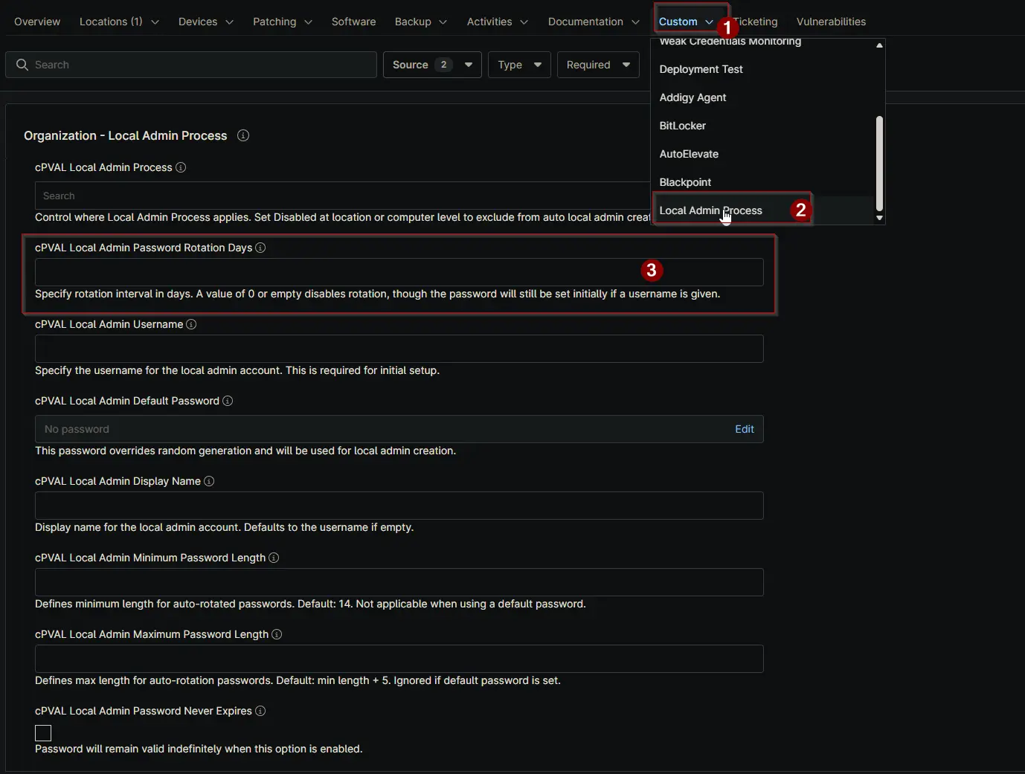Click info icon for Local Admin Username
1025x774 pixels.
pyautogui.click(x=191, y=324)
